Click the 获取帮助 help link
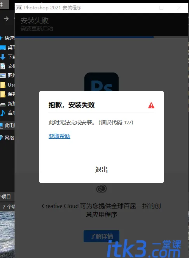The height and width of the screenshot is (258, 189). 59,136
